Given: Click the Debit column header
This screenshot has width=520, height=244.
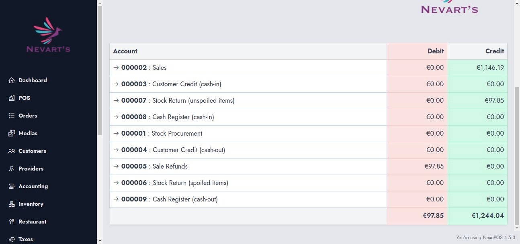Looking at the screenshot, I should pyautogui.click(x=435, y=51).
